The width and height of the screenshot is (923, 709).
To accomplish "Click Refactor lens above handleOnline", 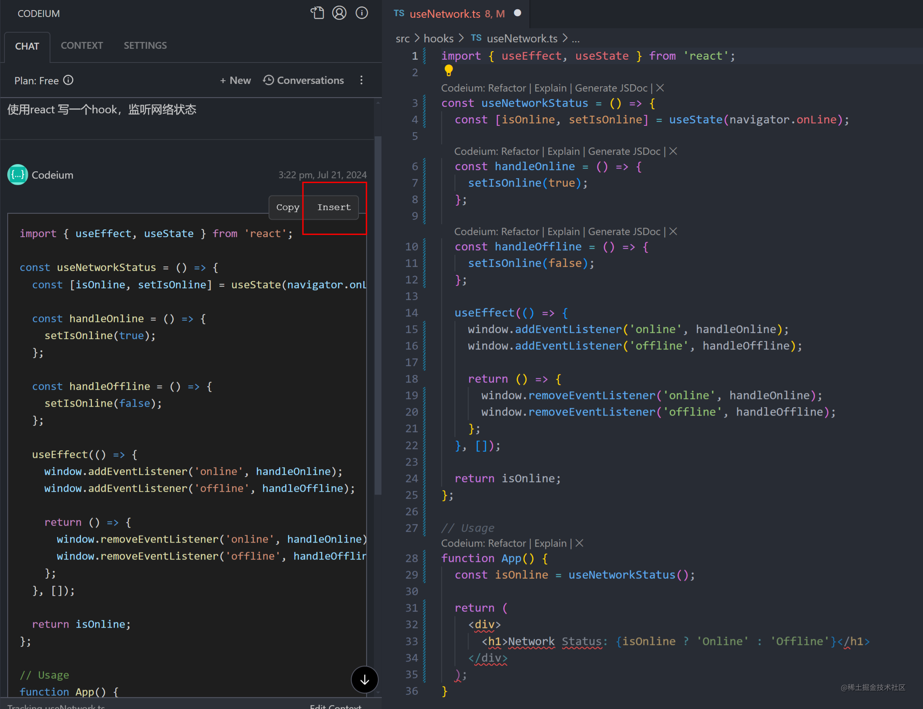I will pyautogui.click(x=520, y=151).
